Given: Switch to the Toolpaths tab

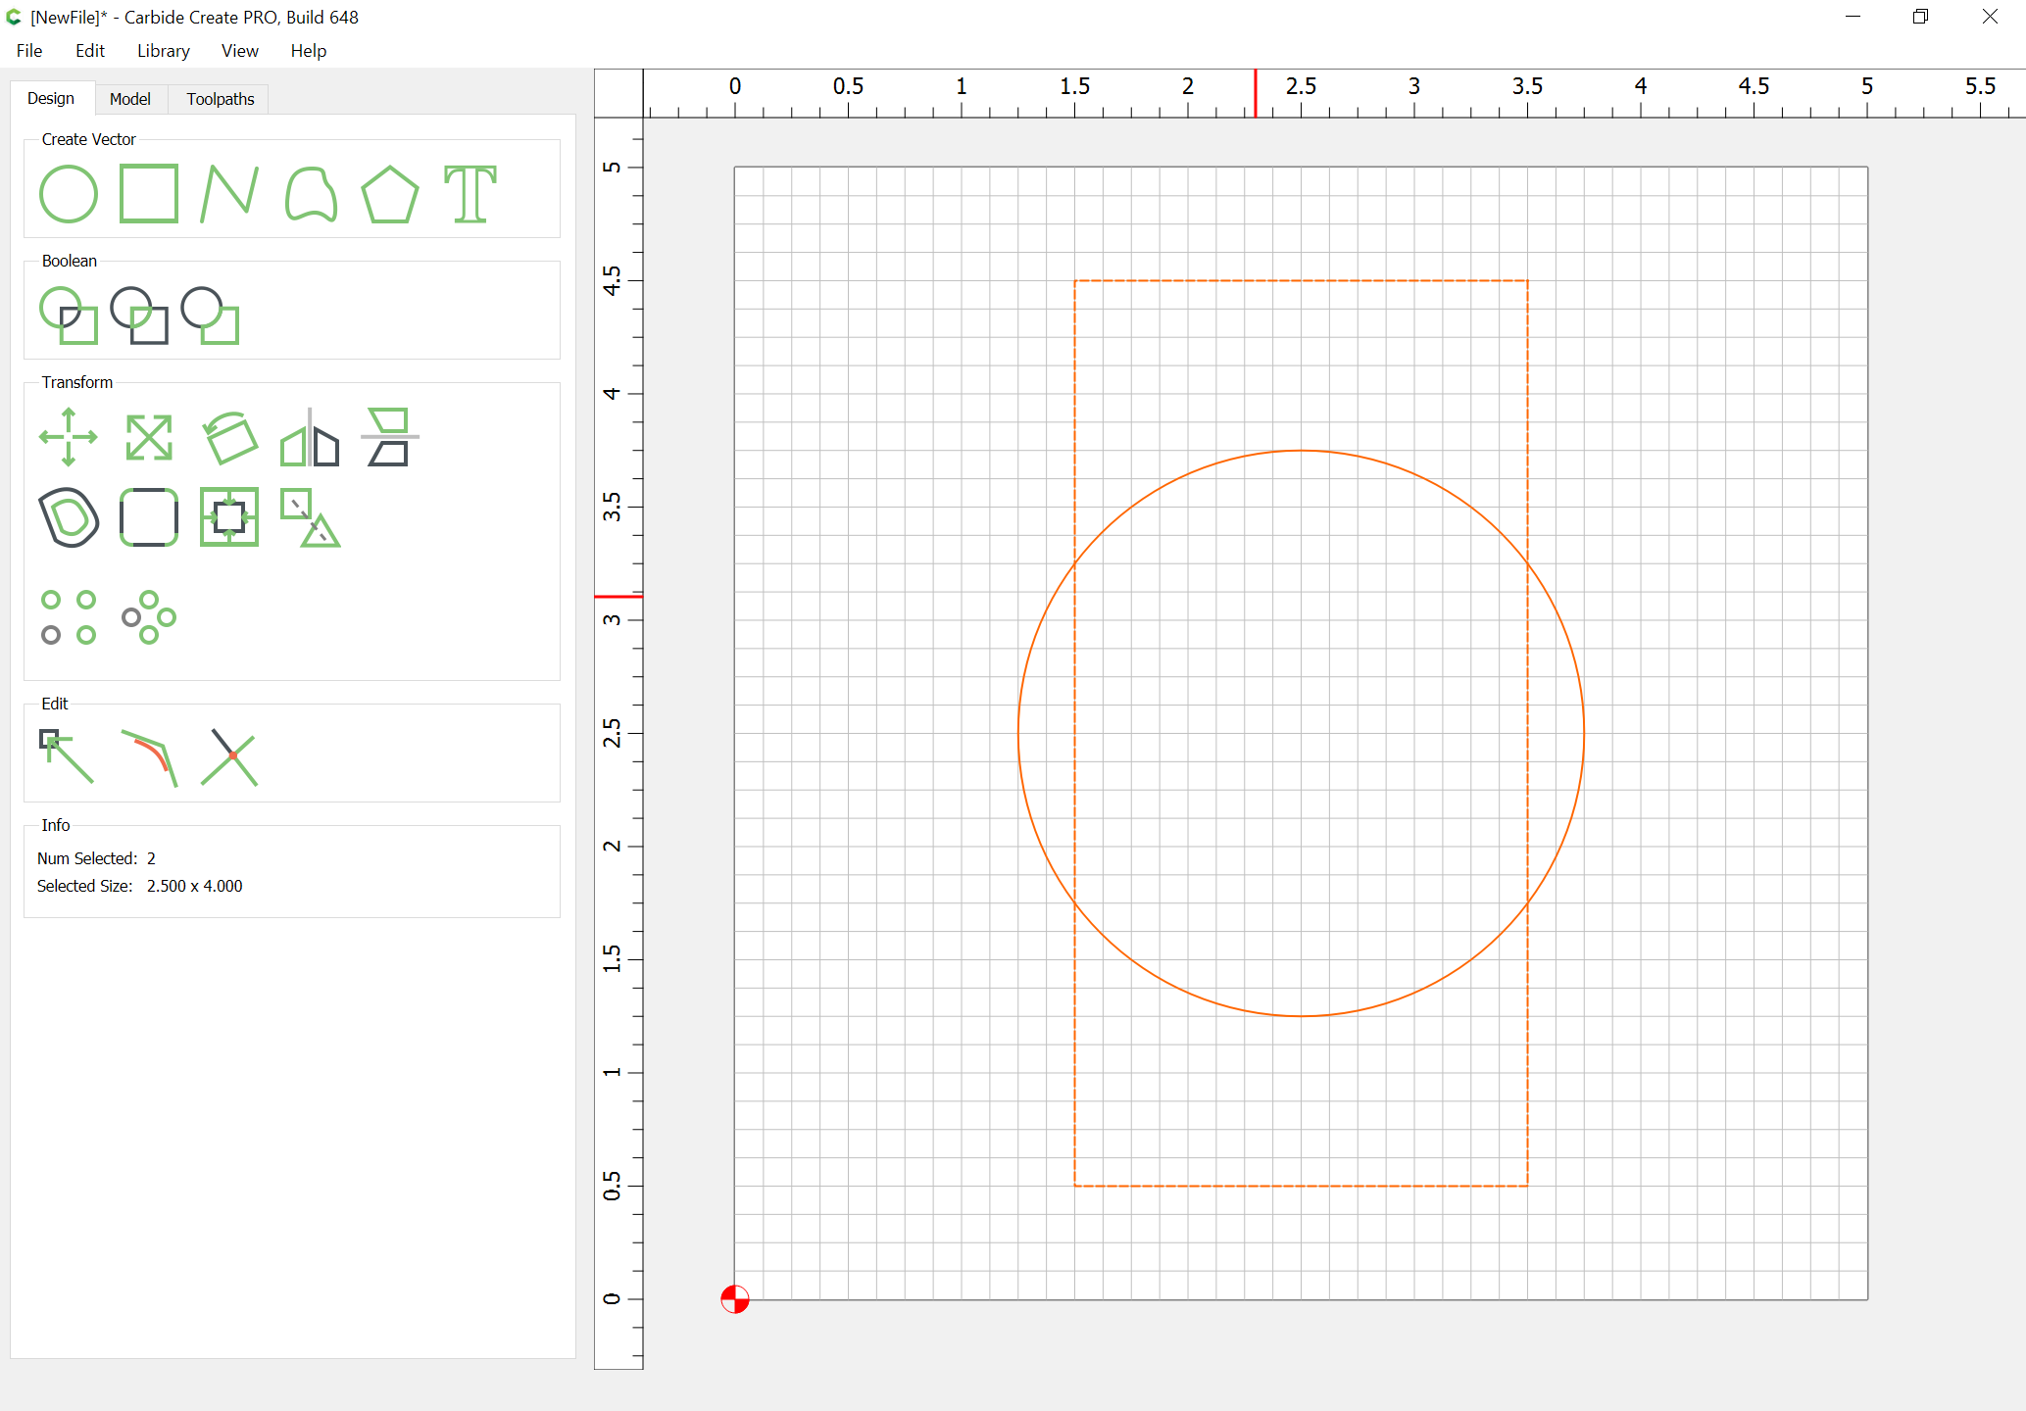Looking at the screenshot, I should point(221,99).
